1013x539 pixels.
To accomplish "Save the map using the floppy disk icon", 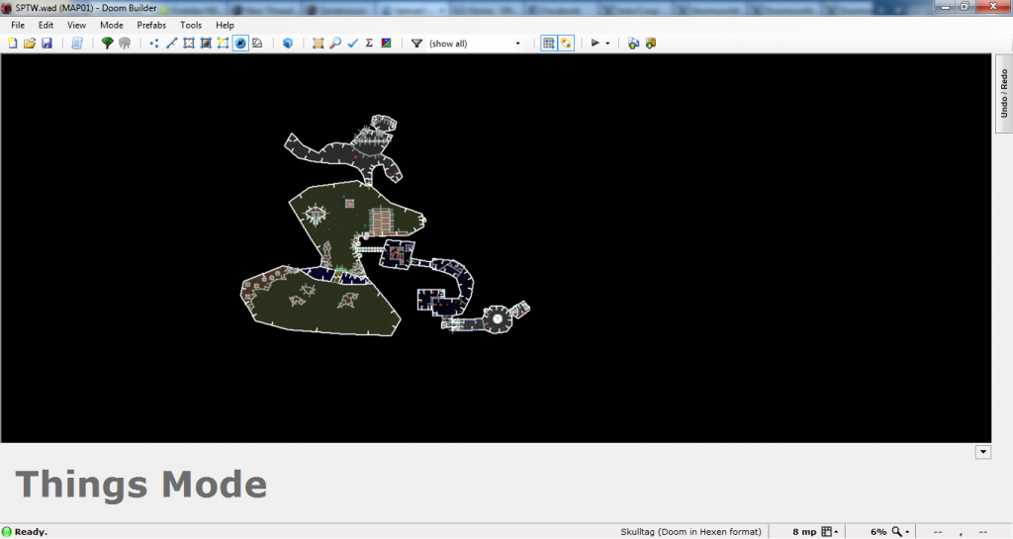I will point(46,44).
